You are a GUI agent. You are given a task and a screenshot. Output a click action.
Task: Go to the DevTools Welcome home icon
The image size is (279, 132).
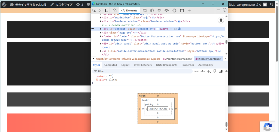[x=114, y=10]
